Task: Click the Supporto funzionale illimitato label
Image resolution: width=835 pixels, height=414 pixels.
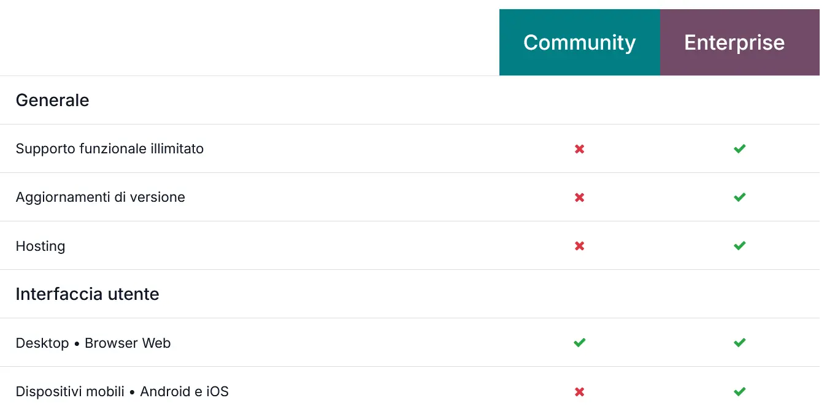Action: coord(109,148)
